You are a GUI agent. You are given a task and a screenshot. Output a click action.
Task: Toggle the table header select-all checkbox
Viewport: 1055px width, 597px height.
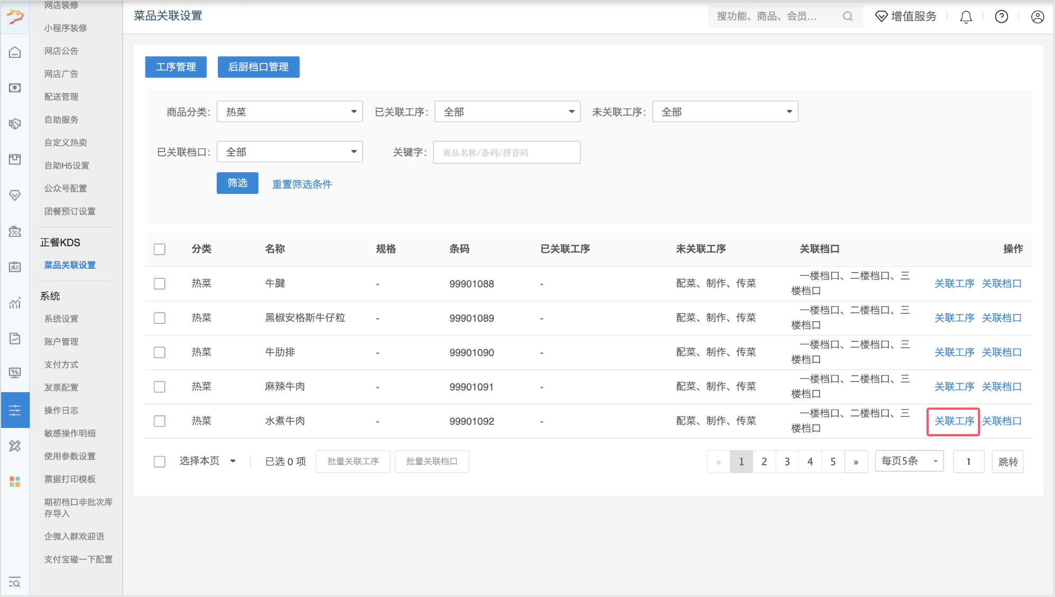click(x=160, y=249)
